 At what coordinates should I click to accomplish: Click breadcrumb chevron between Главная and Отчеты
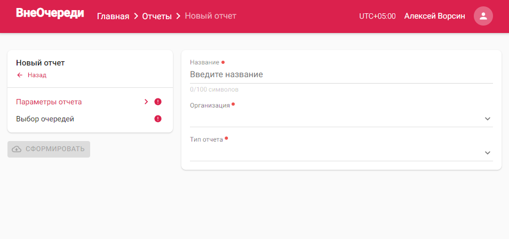coord(136,16)
